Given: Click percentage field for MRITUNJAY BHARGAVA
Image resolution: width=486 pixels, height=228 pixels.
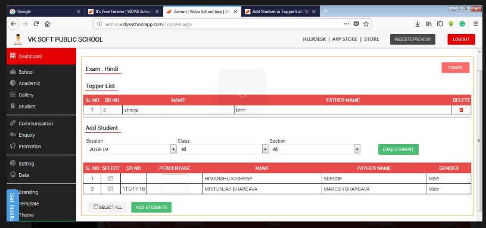Looking at the screenshot, I should pos(175,189).
